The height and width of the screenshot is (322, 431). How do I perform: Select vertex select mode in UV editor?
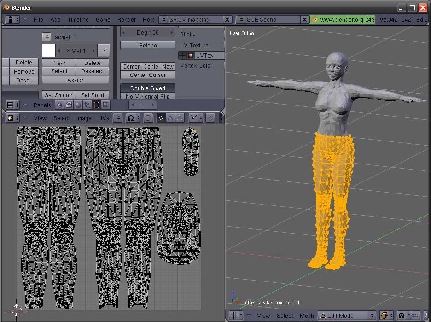tap(161, 118)
